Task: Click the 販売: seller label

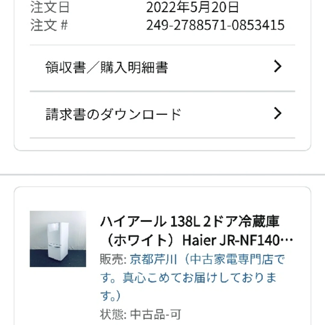Action: (113, 259)
